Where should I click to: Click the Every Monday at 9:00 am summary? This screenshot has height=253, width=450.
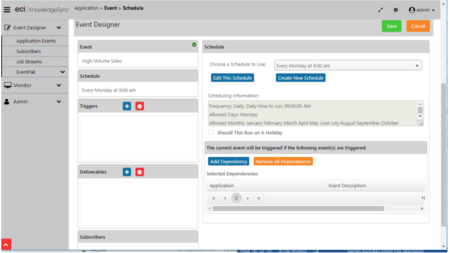(109, 90)
